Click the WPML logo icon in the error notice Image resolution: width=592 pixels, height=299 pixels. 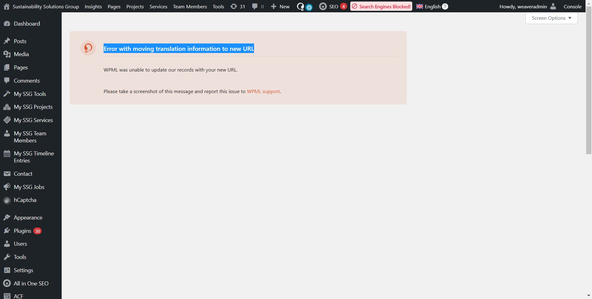(88, 48)
